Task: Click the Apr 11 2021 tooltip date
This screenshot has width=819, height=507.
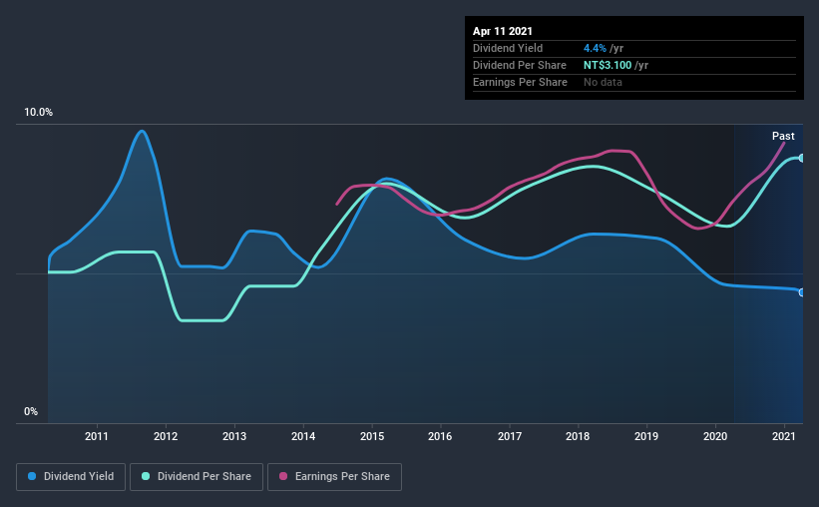Action: point(503,31)
